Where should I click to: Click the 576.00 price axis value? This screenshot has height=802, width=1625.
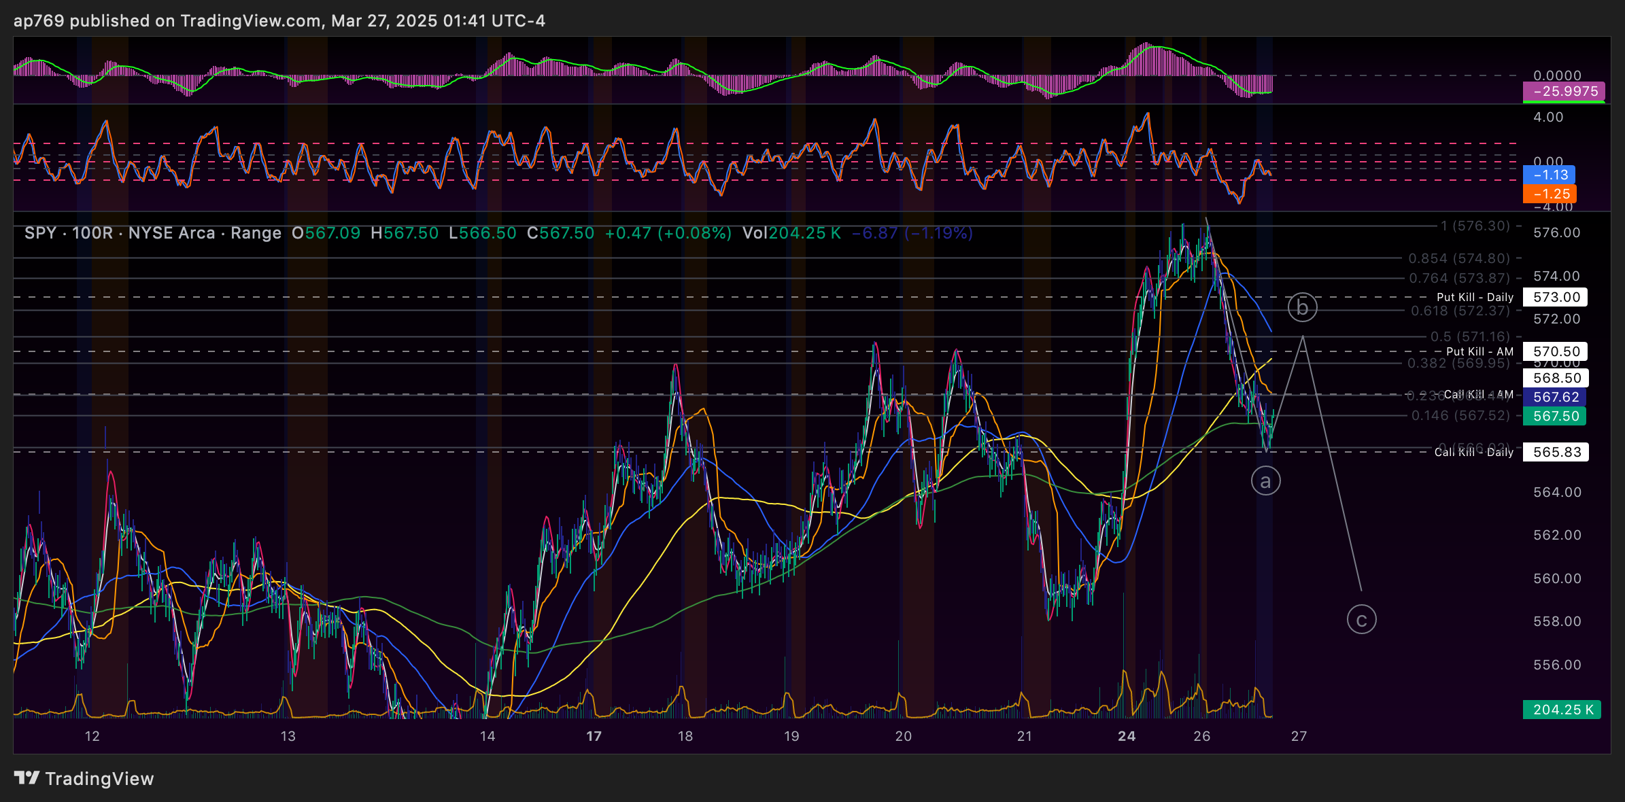coord(1557,232)
